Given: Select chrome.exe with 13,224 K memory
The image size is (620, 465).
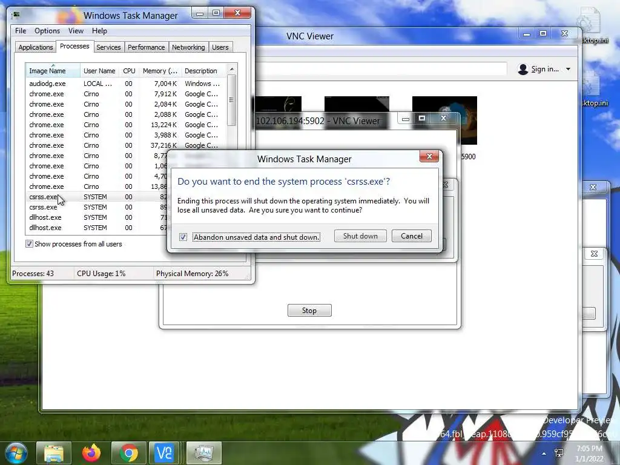Looking at the screenshot, I should [126, 125].
